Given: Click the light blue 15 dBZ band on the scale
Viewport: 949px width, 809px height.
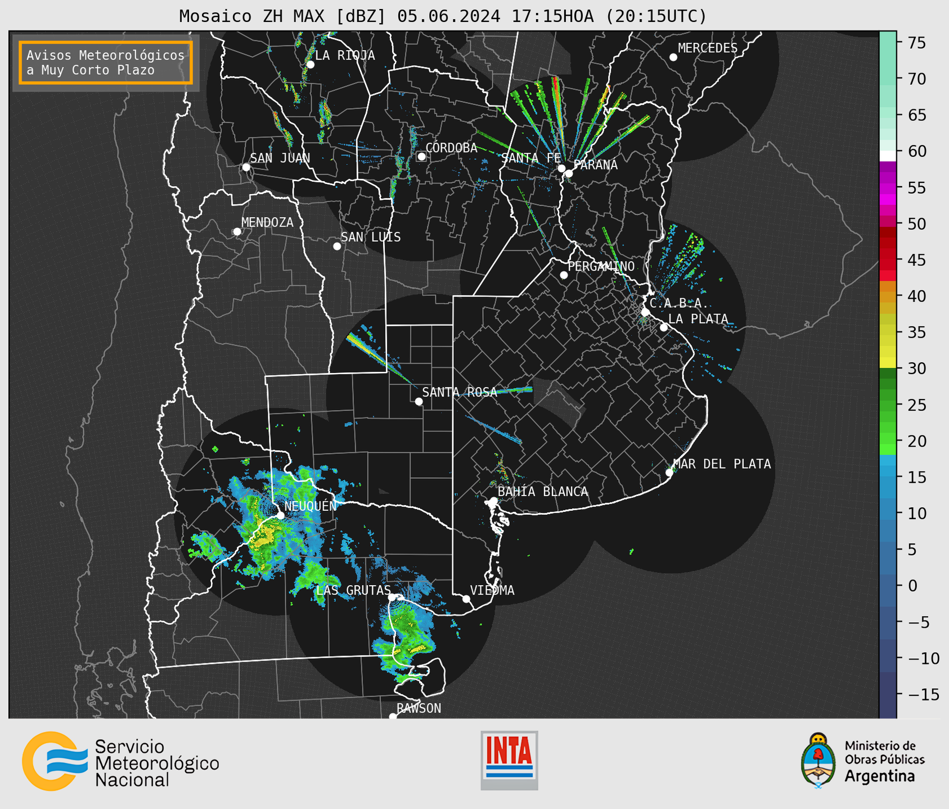Looking at the screenshot, I should pos(888,477).
